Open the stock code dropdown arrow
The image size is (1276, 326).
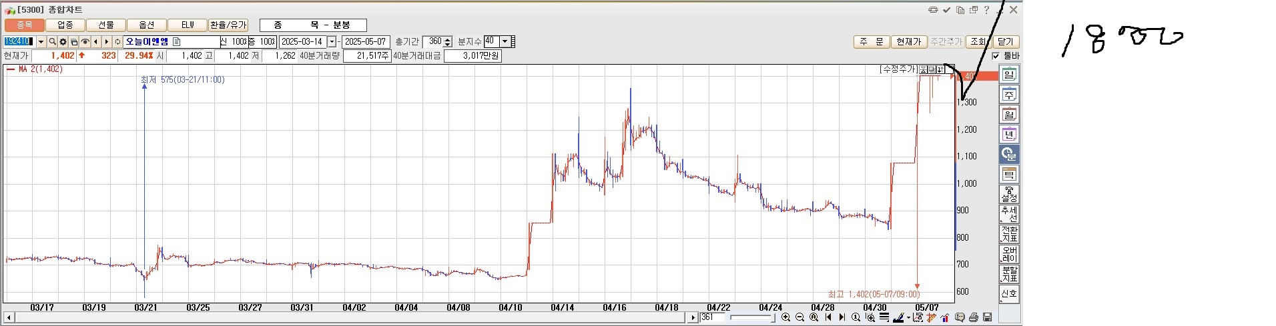(41, 42)
